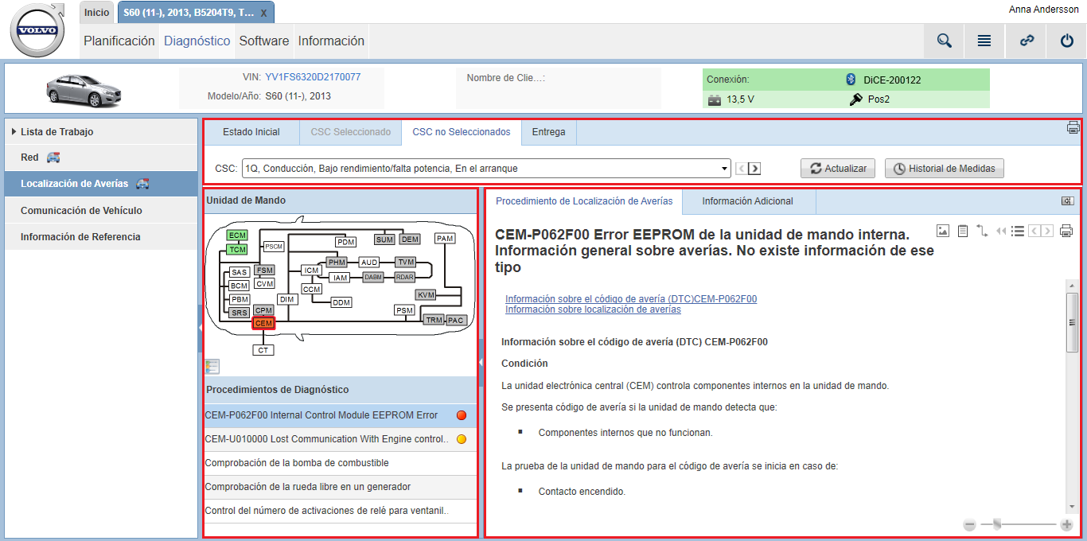Go to the next procedure page arrow
The image size is (1087, 541).
tap(1047, 231)
